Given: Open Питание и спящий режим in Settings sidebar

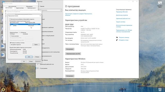Looking at the screenshot, I should 48,36.
